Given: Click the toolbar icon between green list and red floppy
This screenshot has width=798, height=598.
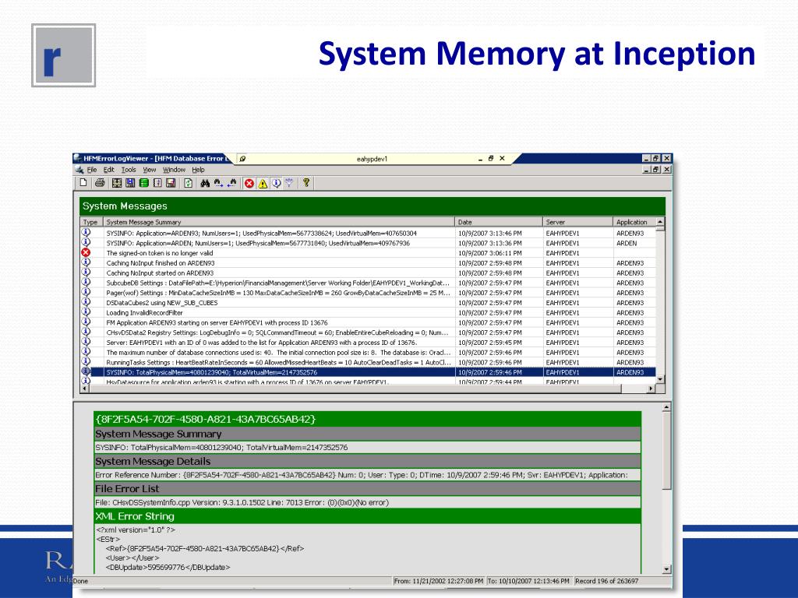Looking at the screenshot, I should pos(157,183).
